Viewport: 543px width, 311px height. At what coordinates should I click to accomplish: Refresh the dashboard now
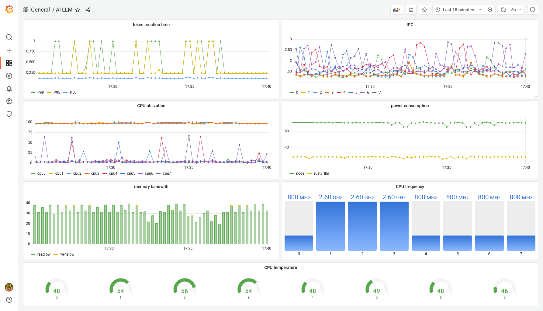503,10
